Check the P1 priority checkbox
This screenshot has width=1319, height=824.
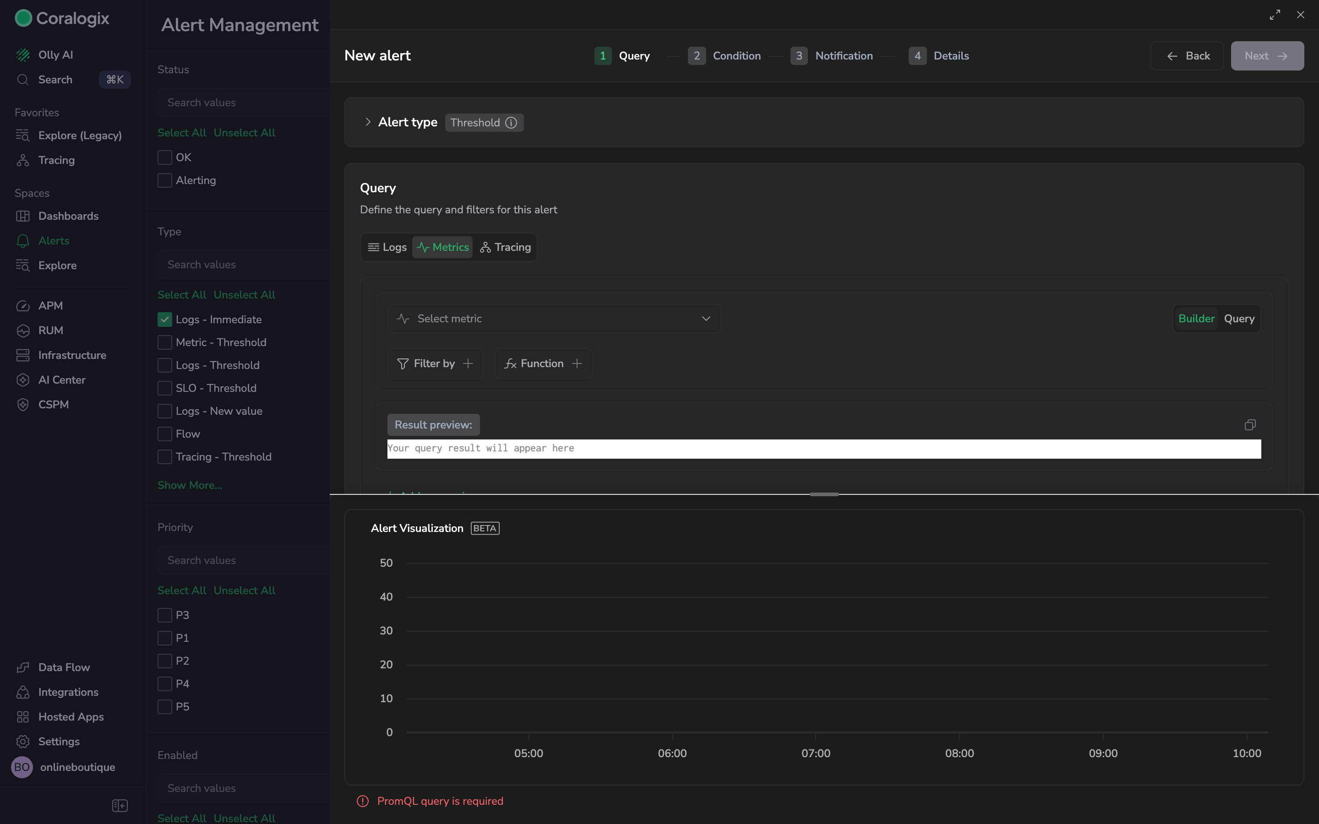tap(164, 638)
